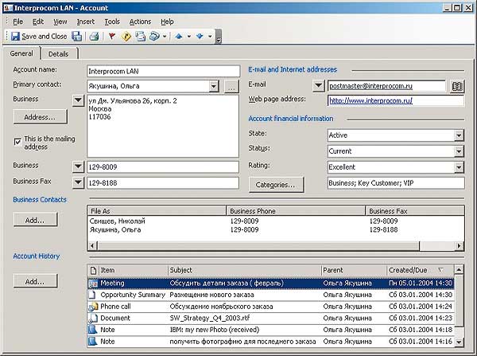Image resolution: width=477 pixels, height=356 pixels.
Task: Click the Next Item blue down arrow
Action: 199,36
